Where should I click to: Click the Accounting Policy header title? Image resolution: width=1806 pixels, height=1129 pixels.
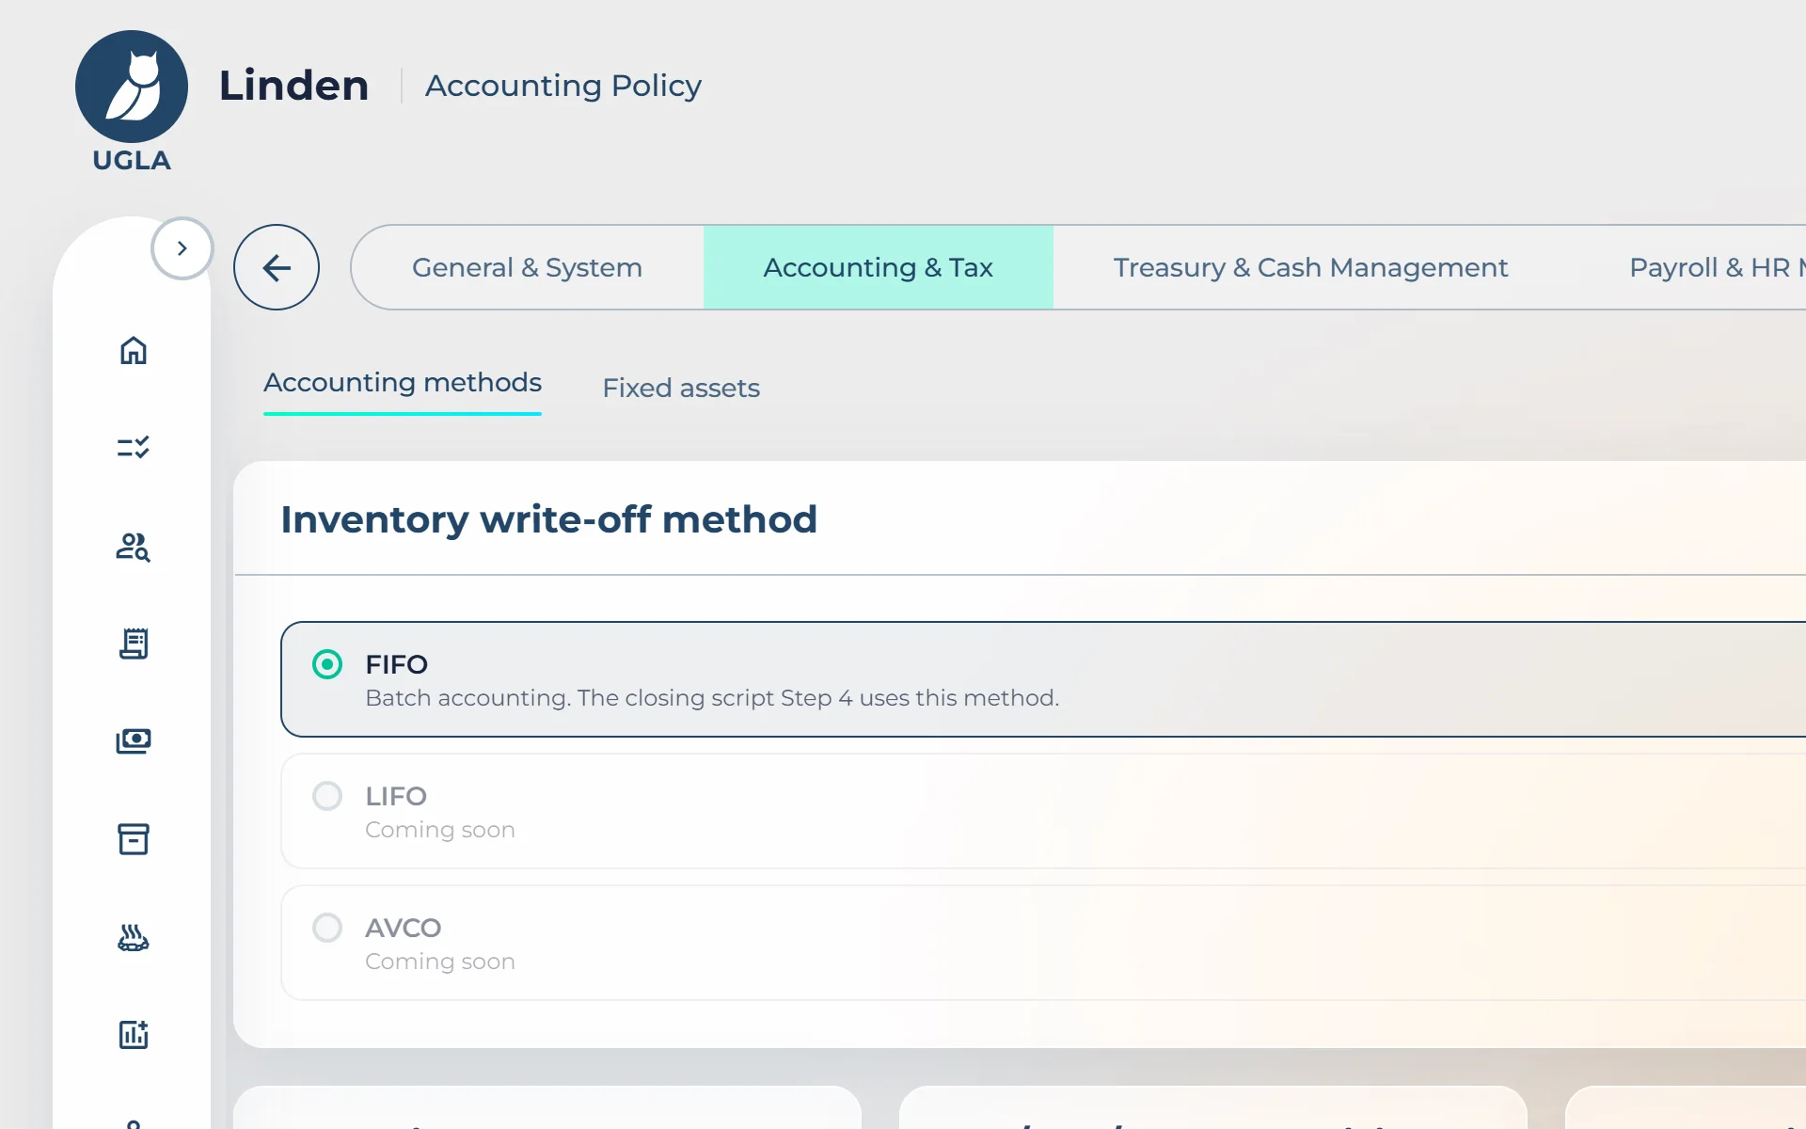pyautogui.click(x=563, y=86)
